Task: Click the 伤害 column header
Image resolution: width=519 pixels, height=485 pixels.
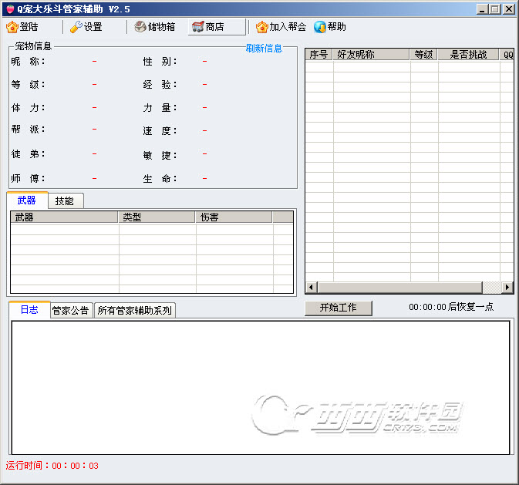Action: click(x=234, y=217)
